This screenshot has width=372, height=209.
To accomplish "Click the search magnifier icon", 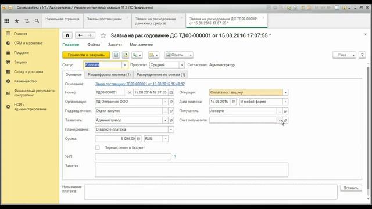I will [x=37, y=21].
